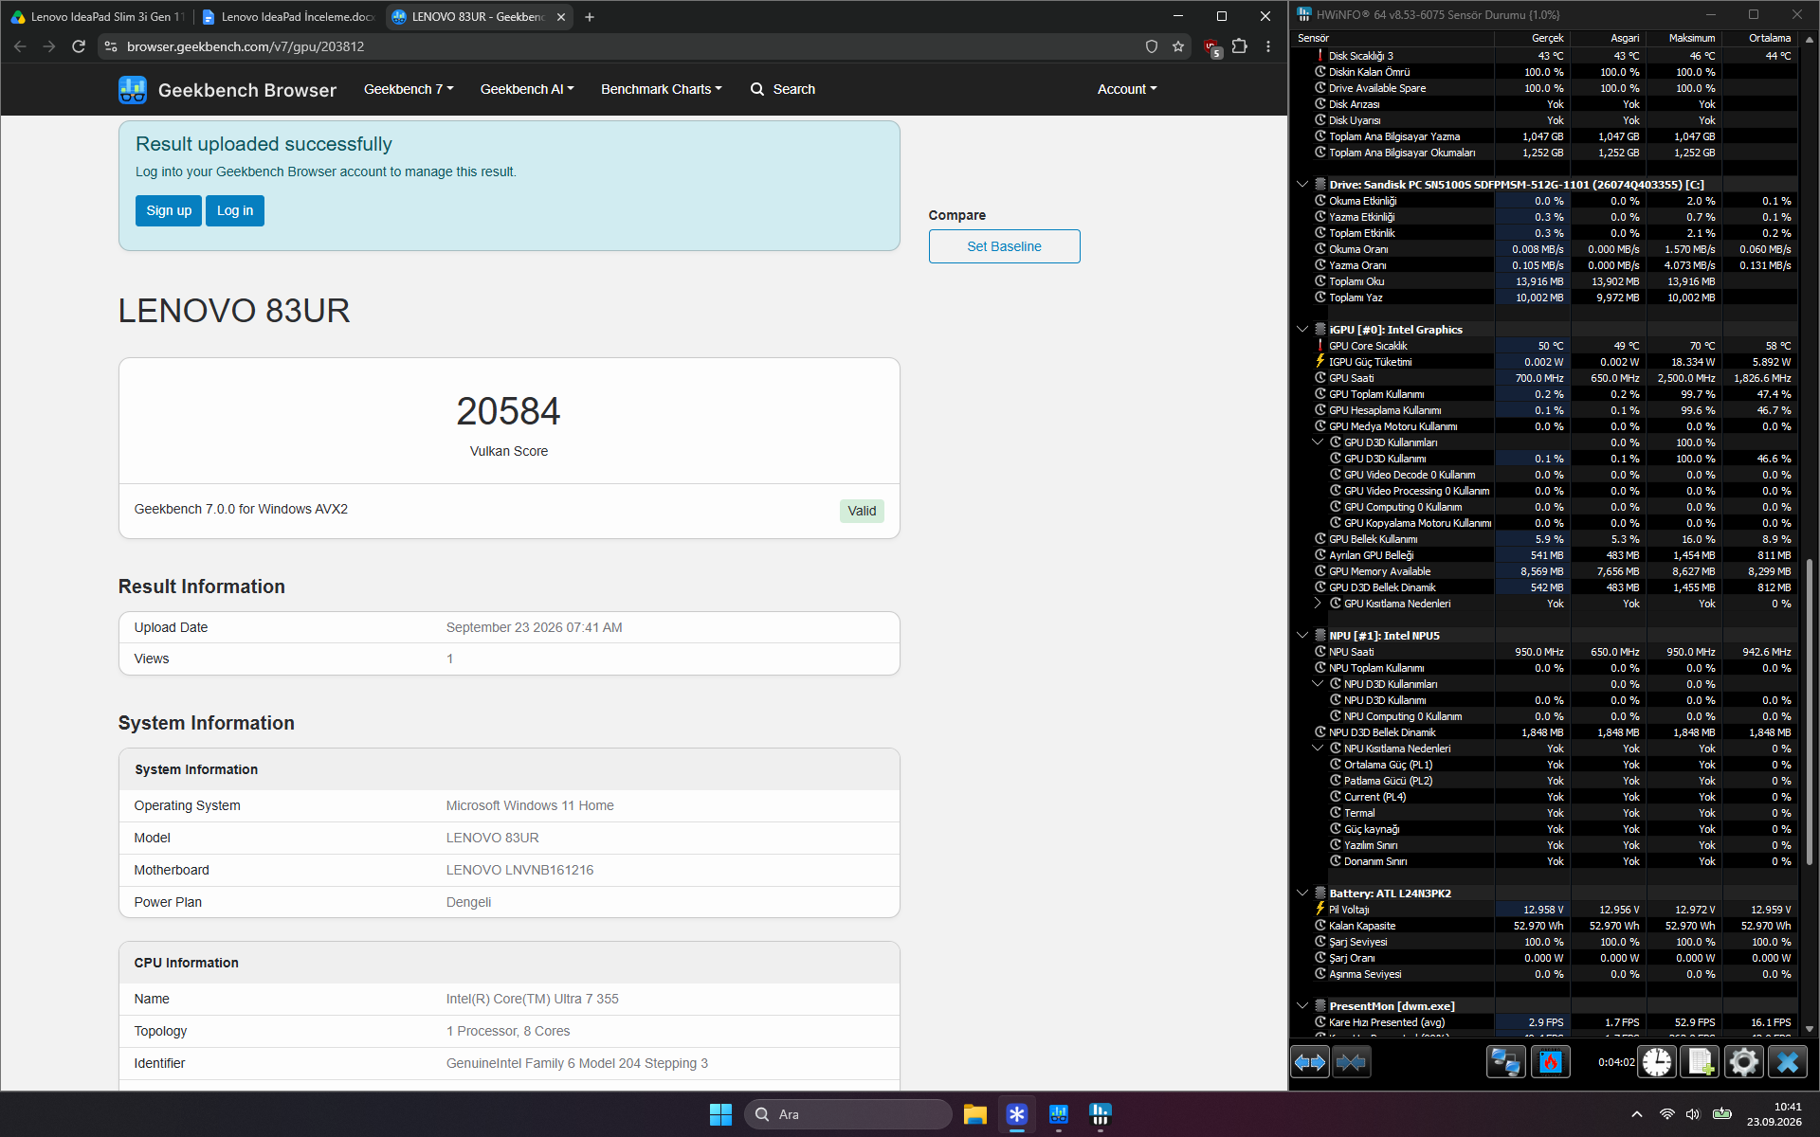
Task: Collapse the Drive Sandisk PC SN5100S group
Action: pos(1302,185)
